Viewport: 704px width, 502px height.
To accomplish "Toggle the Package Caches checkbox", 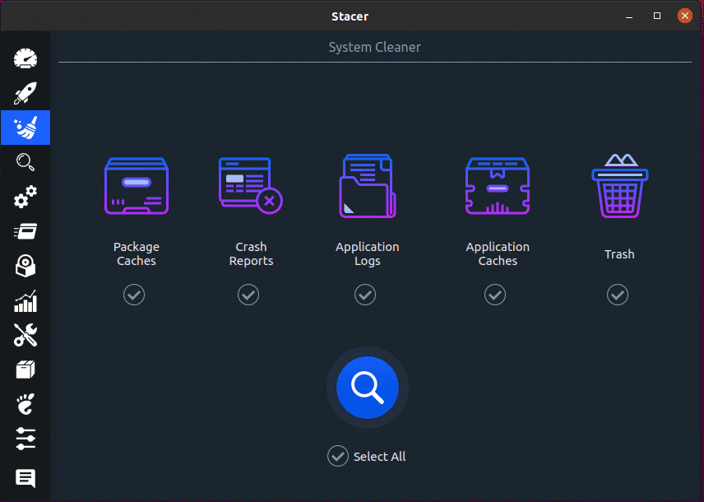I will point(134,295).
